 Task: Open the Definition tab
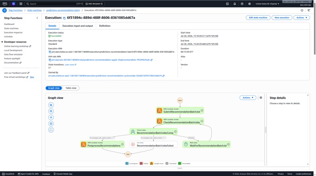105,26
